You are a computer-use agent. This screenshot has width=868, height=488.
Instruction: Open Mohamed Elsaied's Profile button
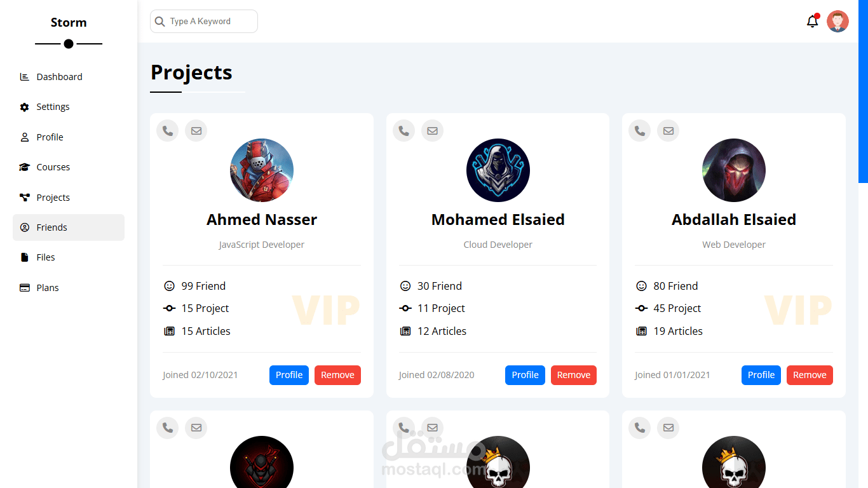point(525,375)
